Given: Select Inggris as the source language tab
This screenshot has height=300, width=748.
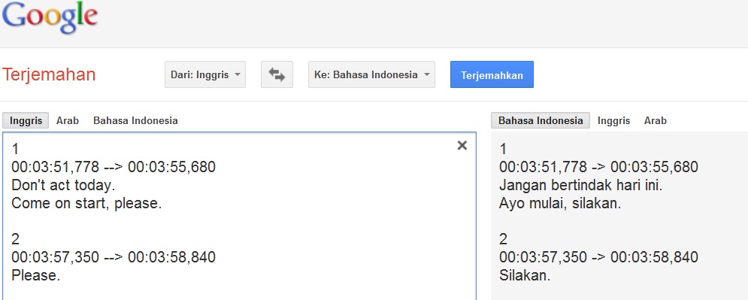Looking at the screenshot, I should [x=26, y=120].
